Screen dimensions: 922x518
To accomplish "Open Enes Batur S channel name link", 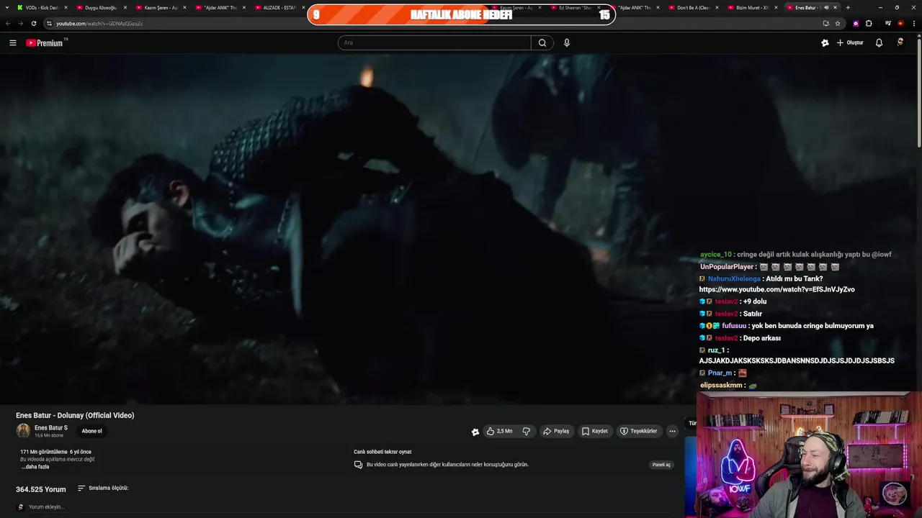I will (x=51, y=428).
